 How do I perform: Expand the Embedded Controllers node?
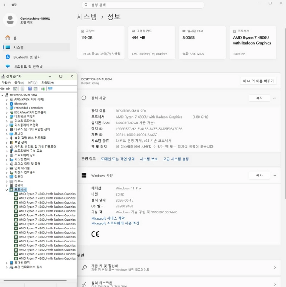point(7,108)
